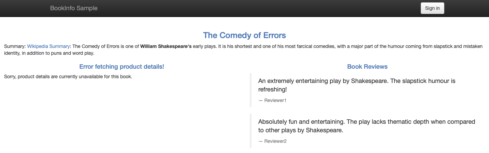Select The Comedy of Errors heading
The image size is (489, 153).
click(x=244, y=35)
